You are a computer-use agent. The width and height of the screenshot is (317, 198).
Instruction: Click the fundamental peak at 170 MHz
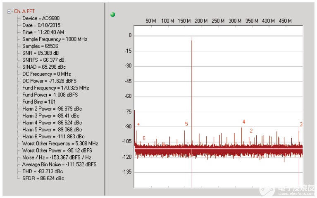192,41
